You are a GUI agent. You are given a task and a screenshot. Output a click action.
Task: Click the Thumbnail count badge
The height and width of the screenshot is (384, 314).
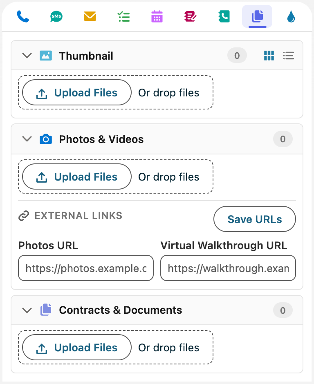click(237, 56)
